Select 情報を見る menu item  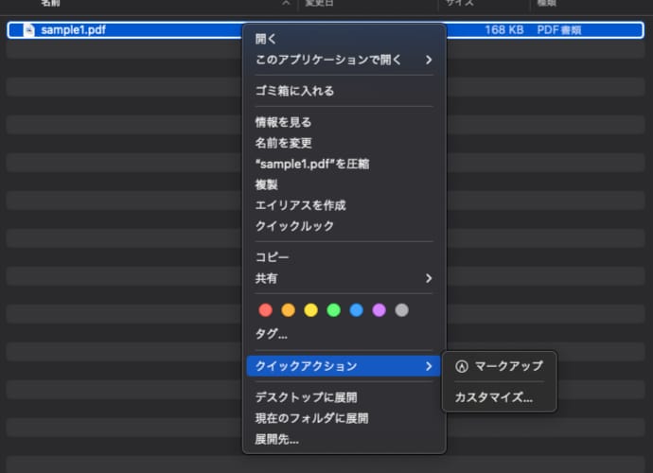tap(283, 122)
